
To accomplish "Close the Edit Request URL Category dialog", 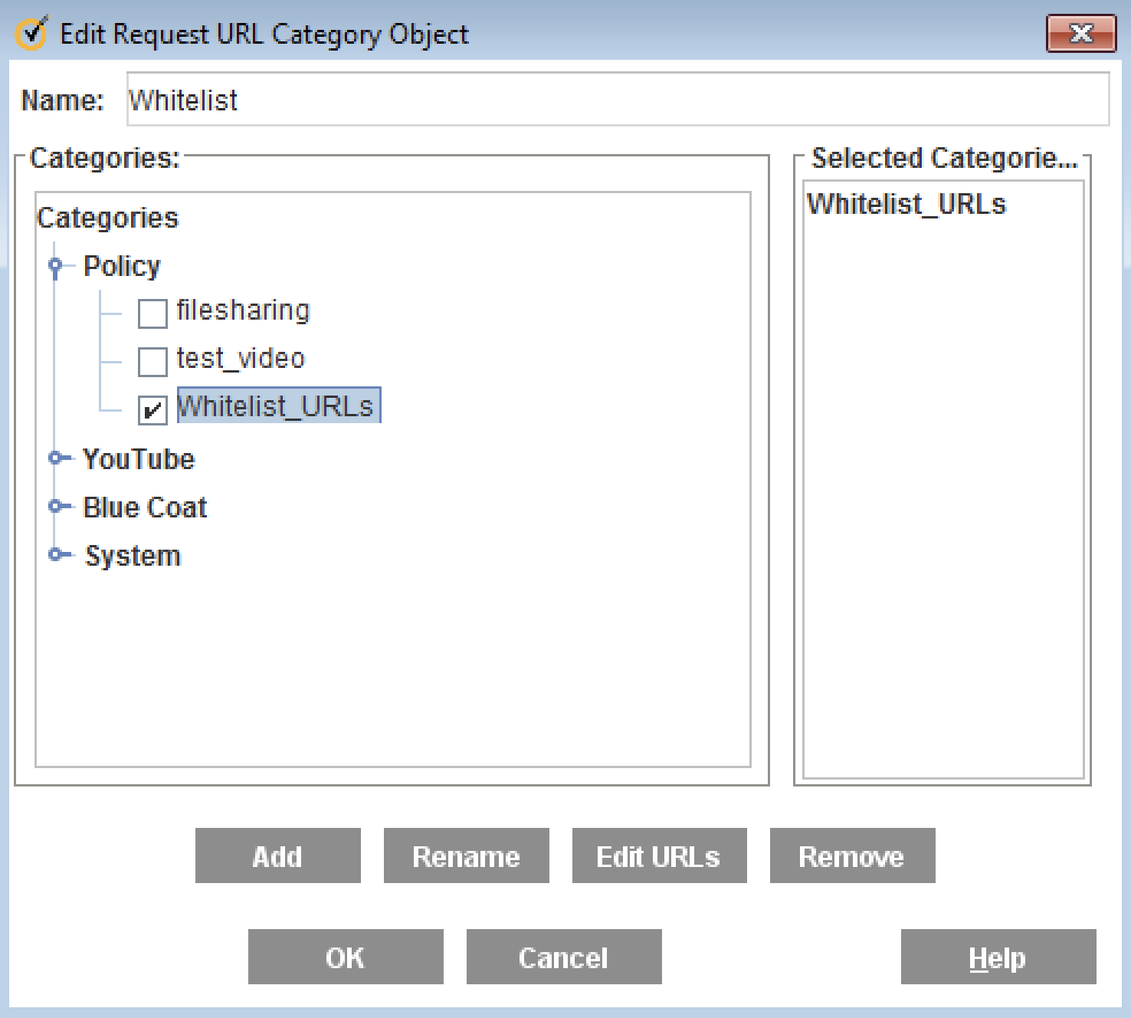I will (1080, 34).
